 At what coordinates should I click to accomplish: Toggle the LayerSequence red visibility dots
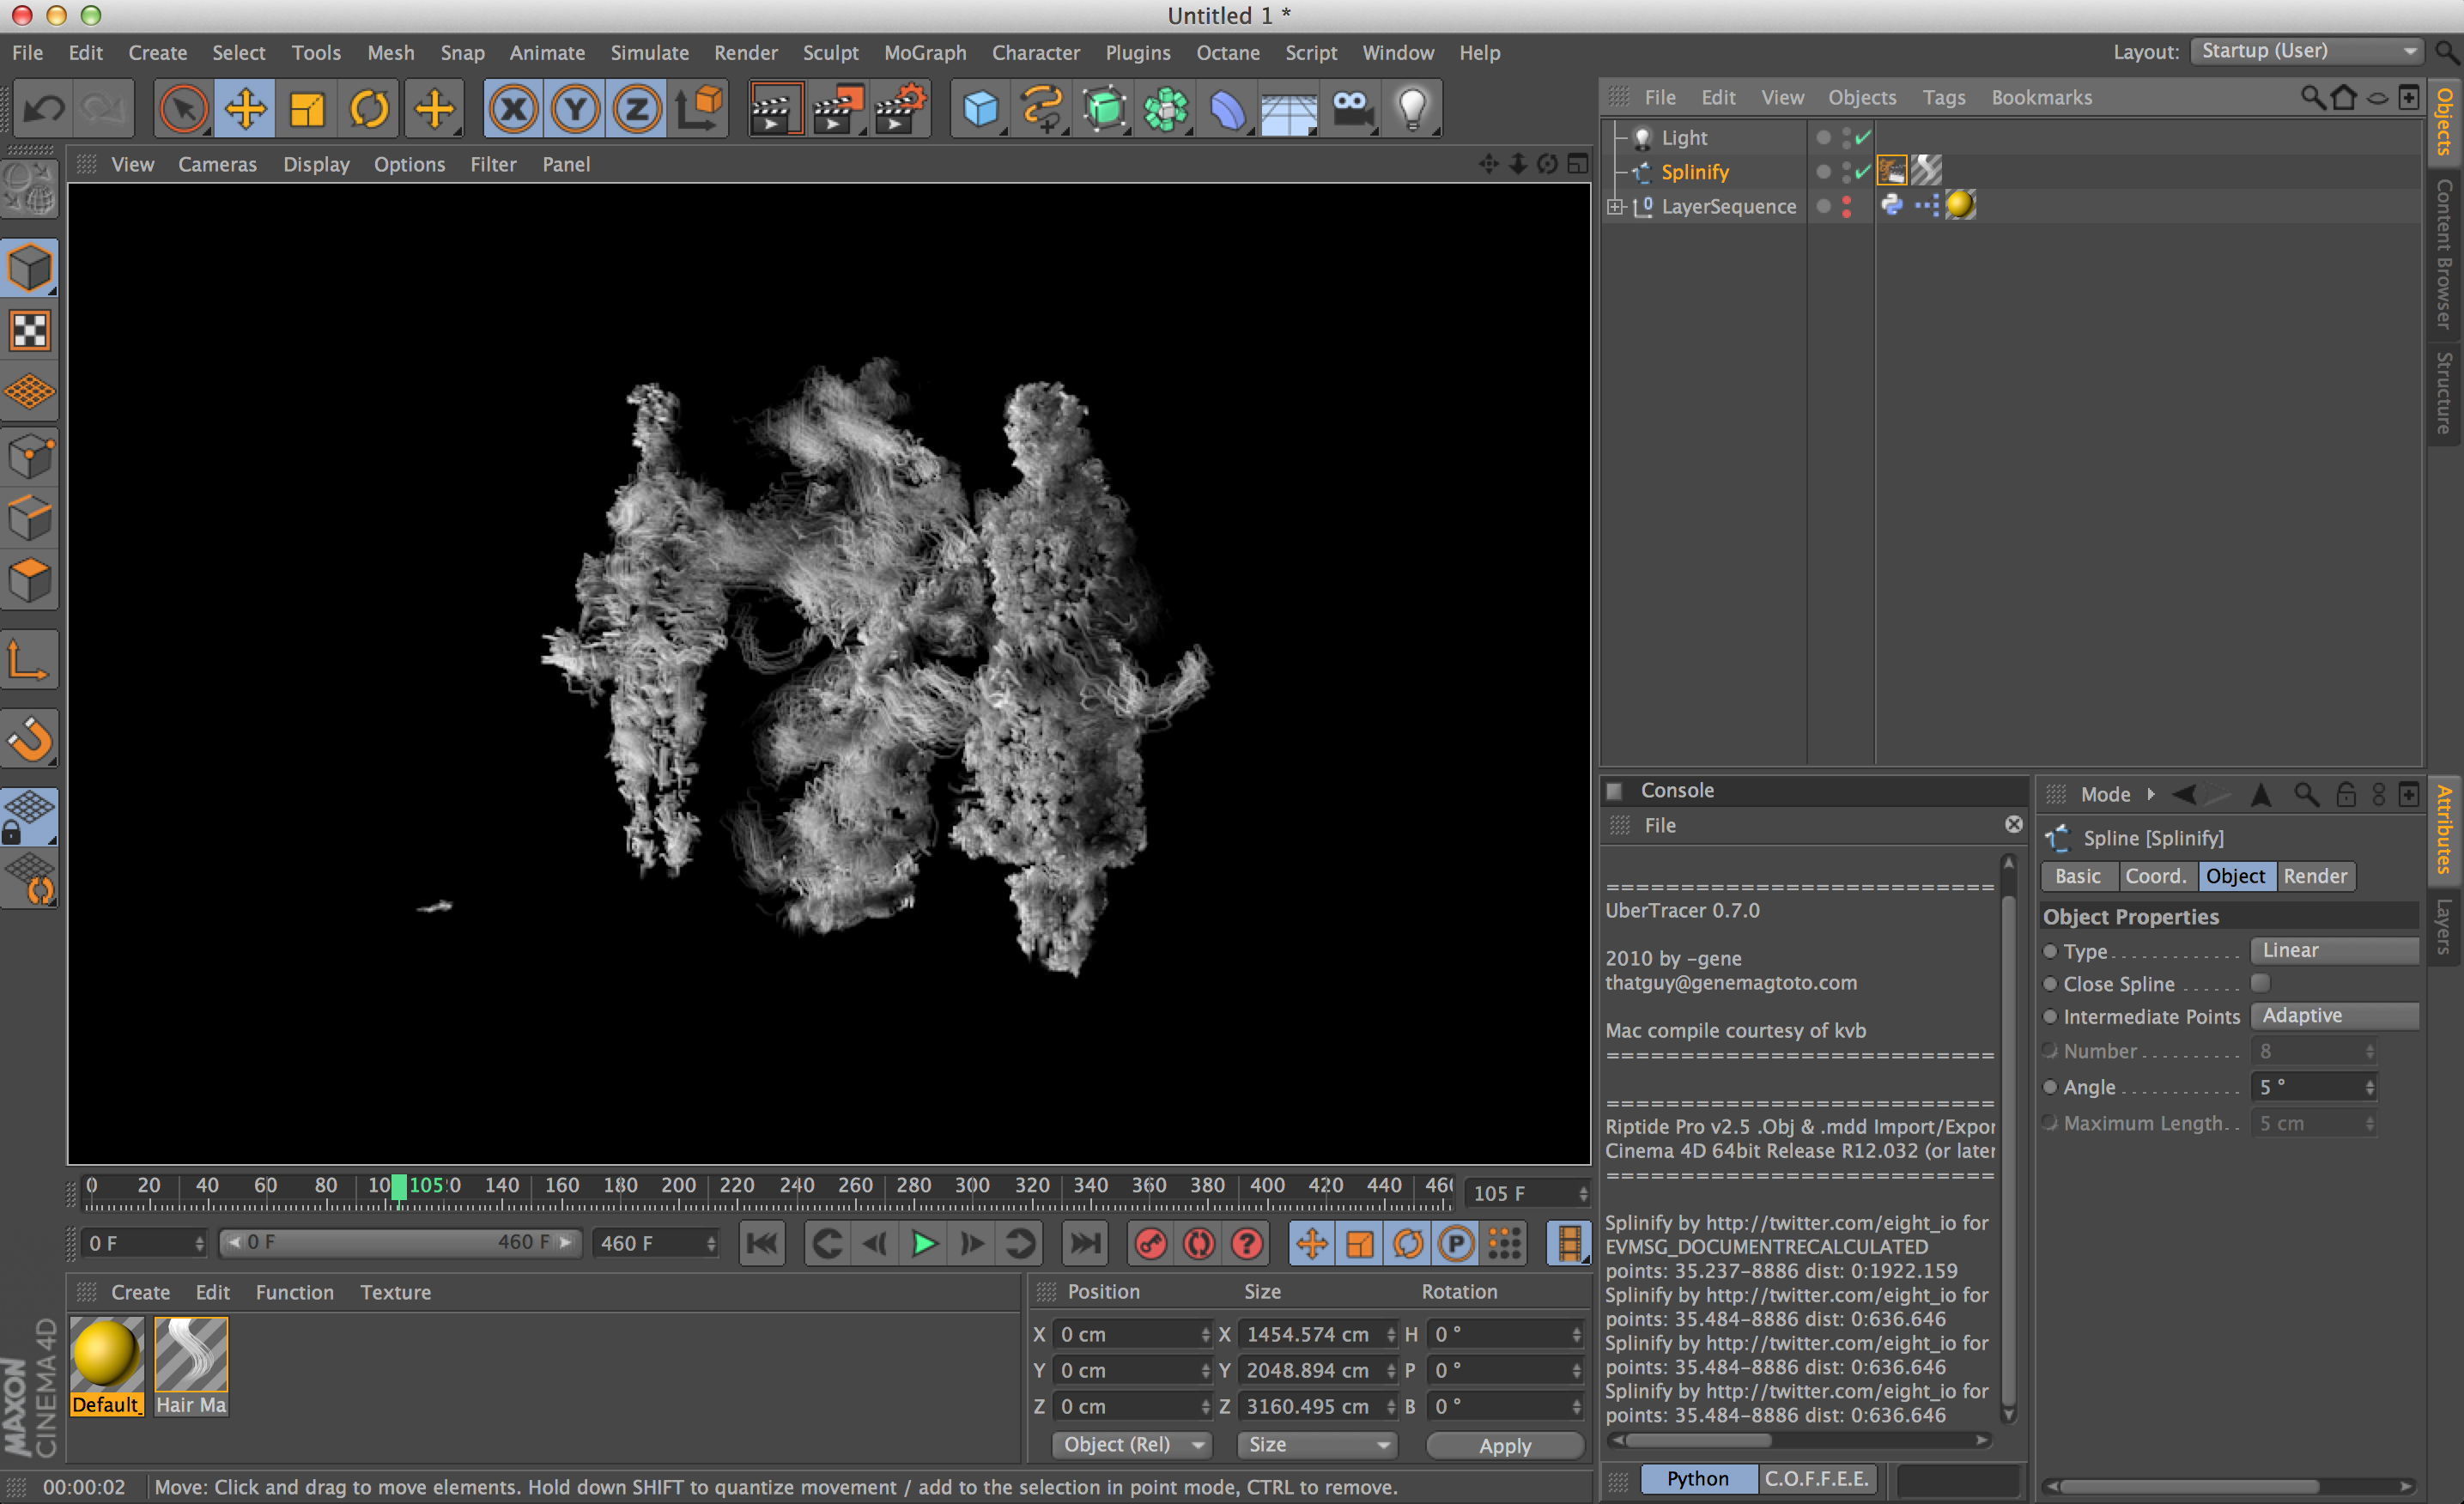pyautogui.click(x=1846, y=206)
